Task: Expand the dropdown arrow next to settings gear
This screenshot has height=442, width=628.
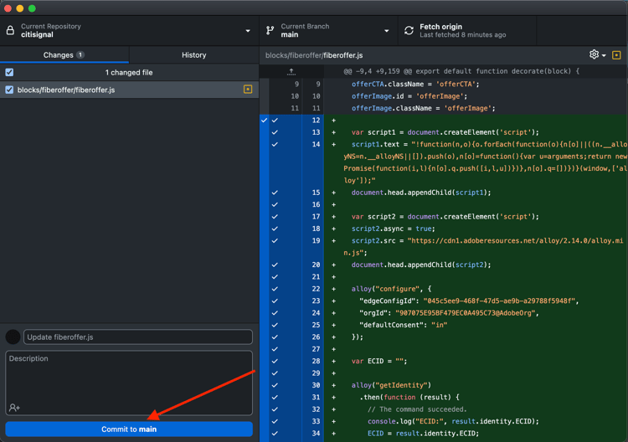Action: [604, 55]
